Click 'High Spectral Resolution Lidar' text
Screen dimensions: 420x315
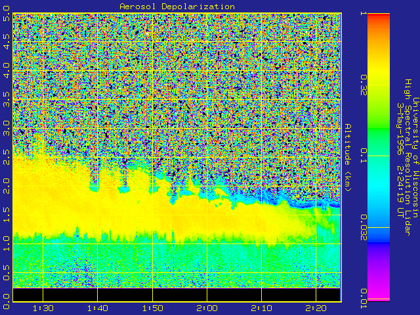408,157
